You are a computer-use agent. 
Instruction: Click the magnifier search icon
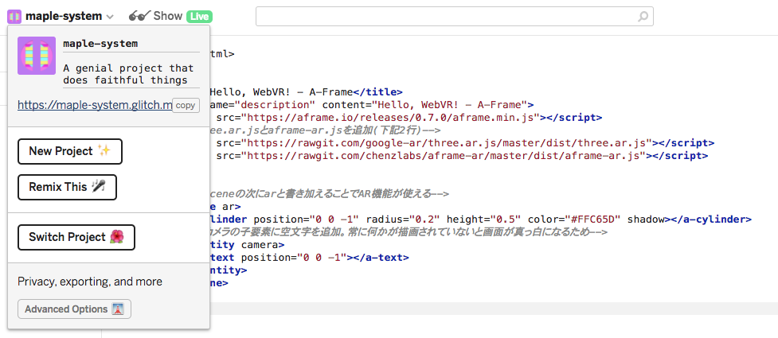pyautogui.click(x=643, y=17)
